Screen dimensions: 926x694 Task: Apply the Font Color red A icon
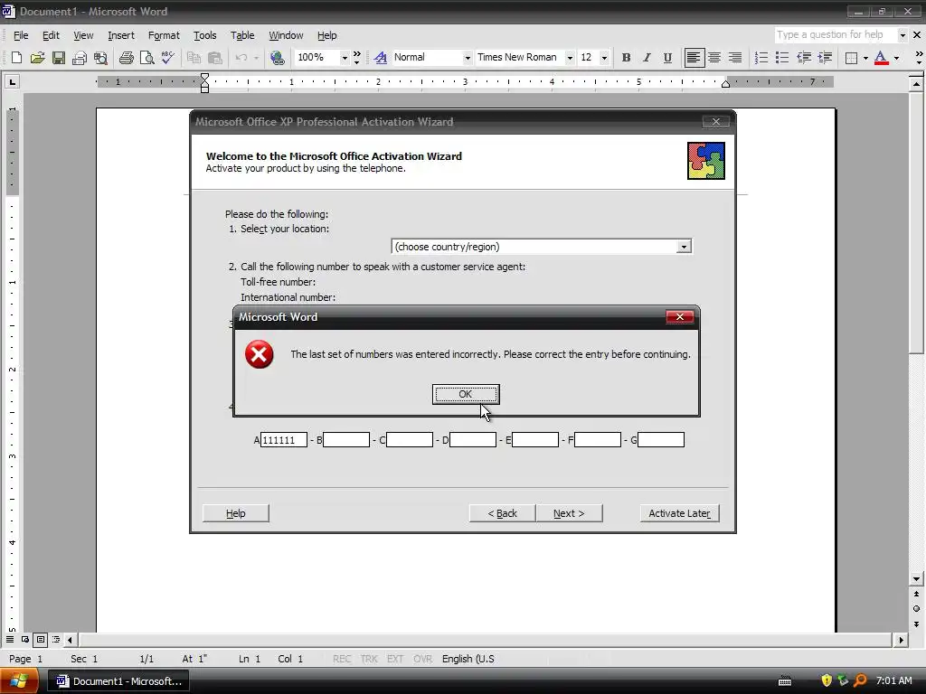pyautogui.click(x=881, y=57)
